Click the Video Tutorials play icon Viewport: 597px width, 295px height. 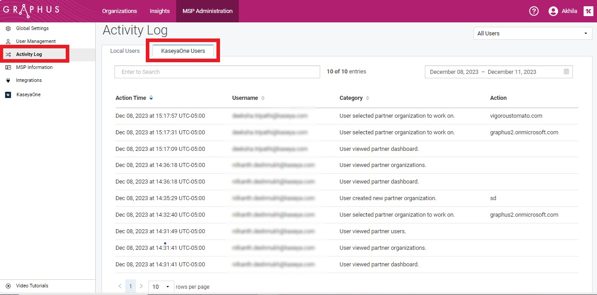[8, 286]
